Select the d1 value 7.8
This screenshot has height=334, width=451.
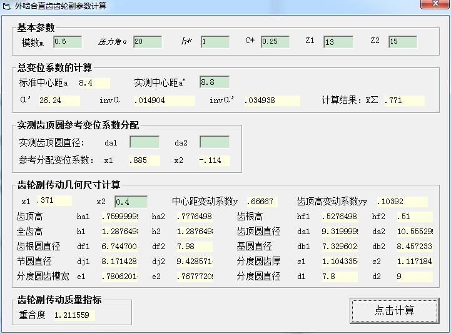click(x=340, y=277)
